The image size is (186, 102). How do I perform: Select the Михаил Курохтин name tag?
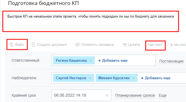[114, 78]
